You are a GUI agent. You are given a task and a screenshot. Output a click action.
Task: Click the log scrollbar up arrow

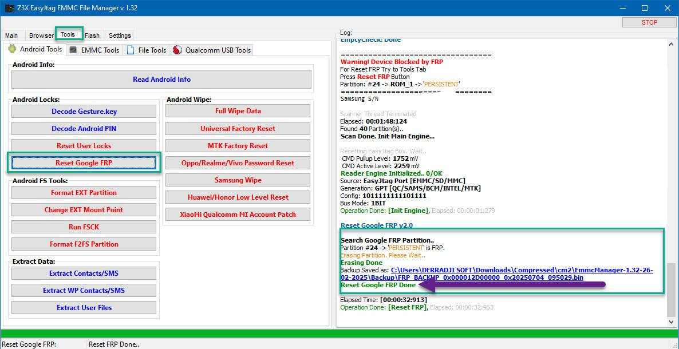671,43
